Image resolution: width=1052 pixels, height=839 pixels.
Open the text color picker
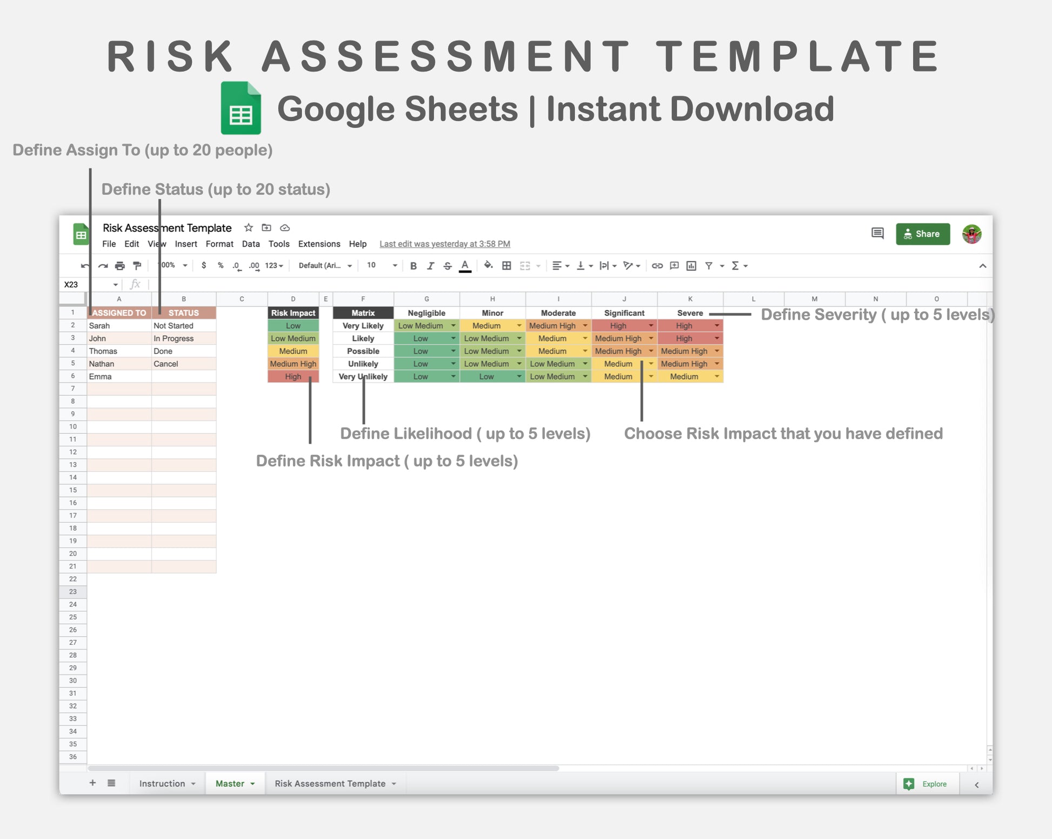(x=465, y=266)
